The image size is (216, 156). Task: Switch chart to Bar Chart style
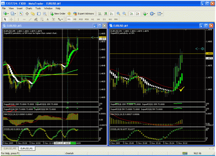(100, 13)
